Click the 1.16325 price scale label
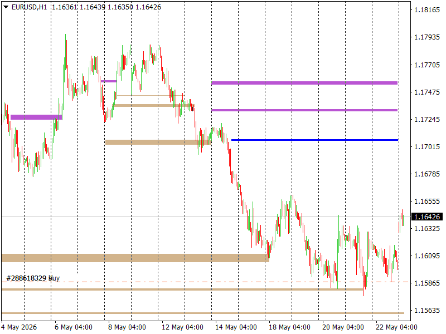Viewport: 446px width, 334px height. [427, 229]
